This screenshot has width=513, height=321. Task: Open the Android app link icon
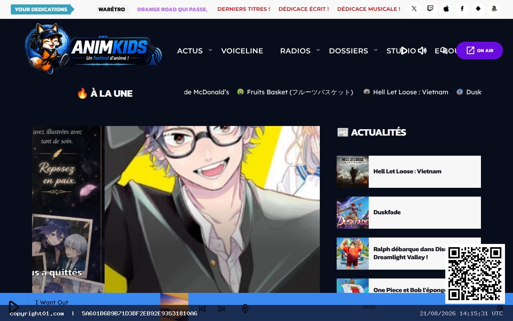(x=478, y=9)
